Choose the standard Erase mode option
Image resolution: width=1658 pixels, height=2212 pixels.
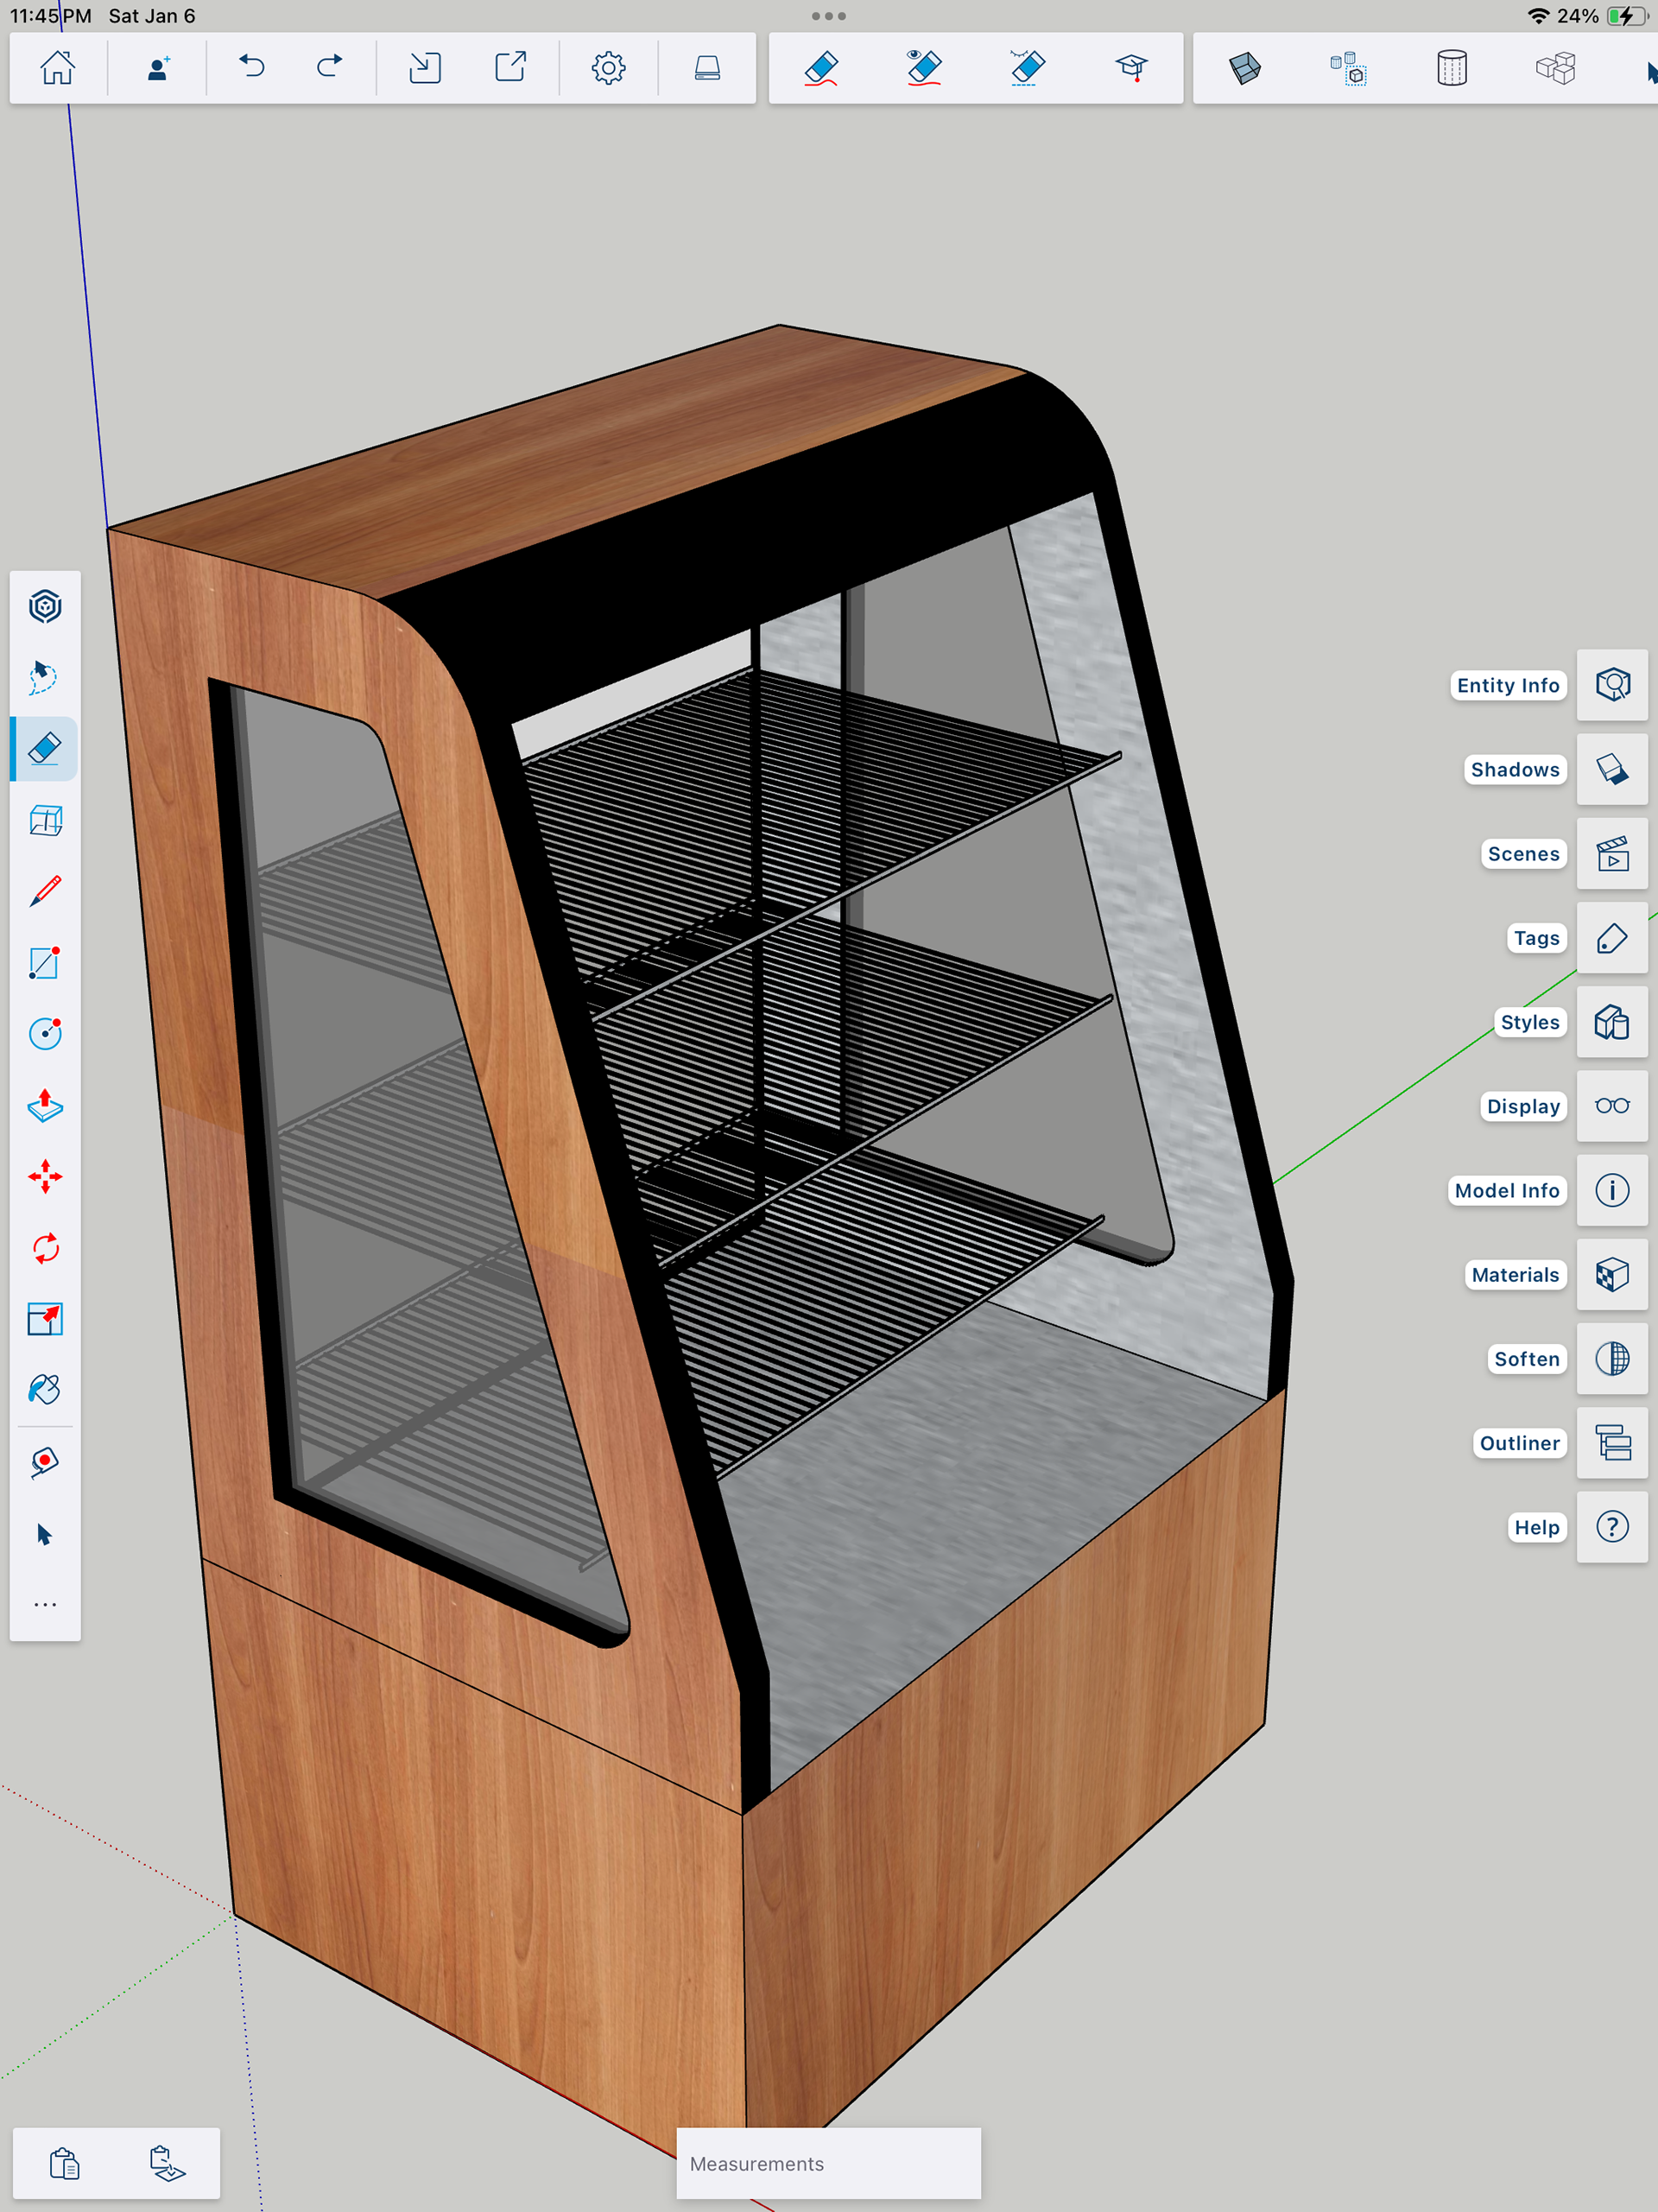click(x=821, y=68)
